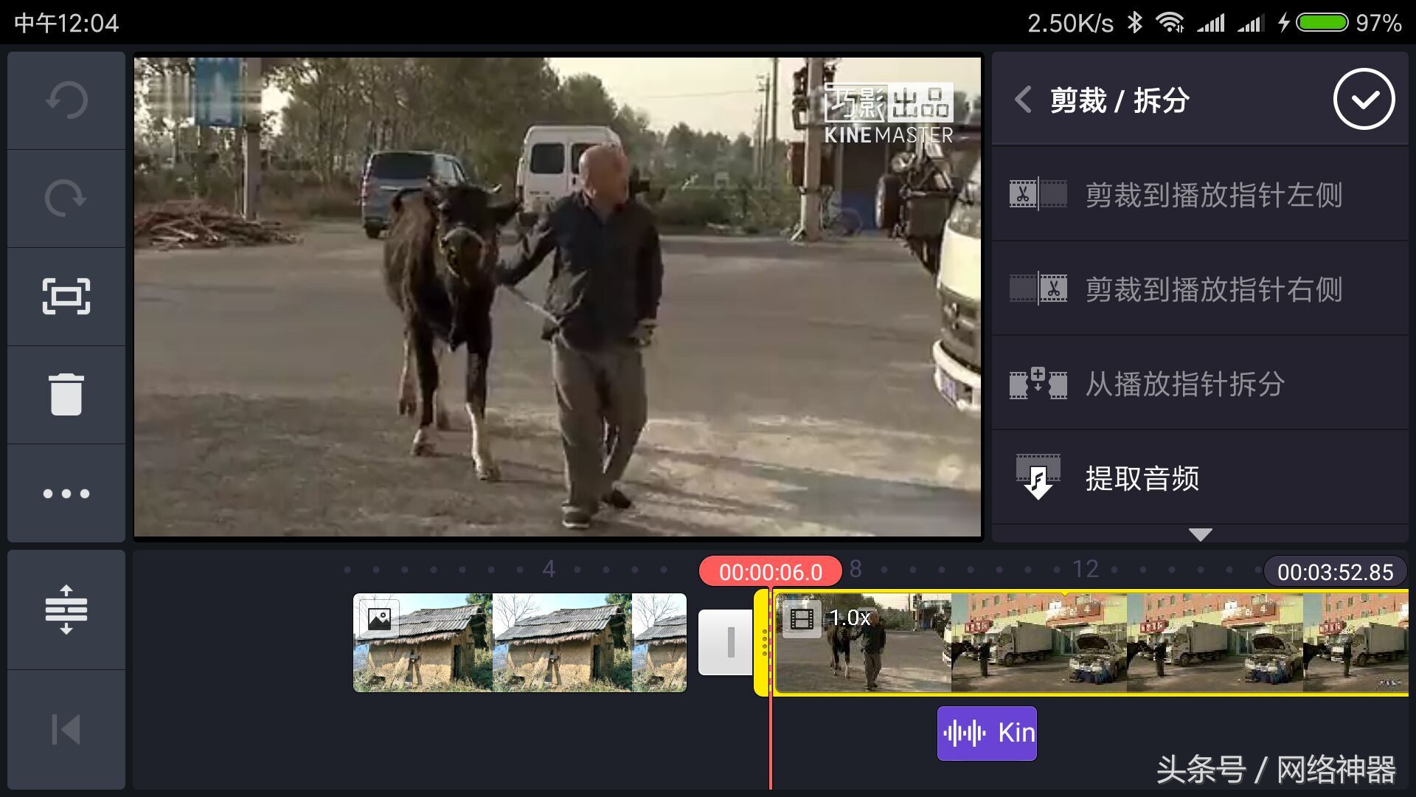Tap the red 00:00:06.0 playhead marker
The width and height of the screenshot is (1416, 797).
click(770, 572)
